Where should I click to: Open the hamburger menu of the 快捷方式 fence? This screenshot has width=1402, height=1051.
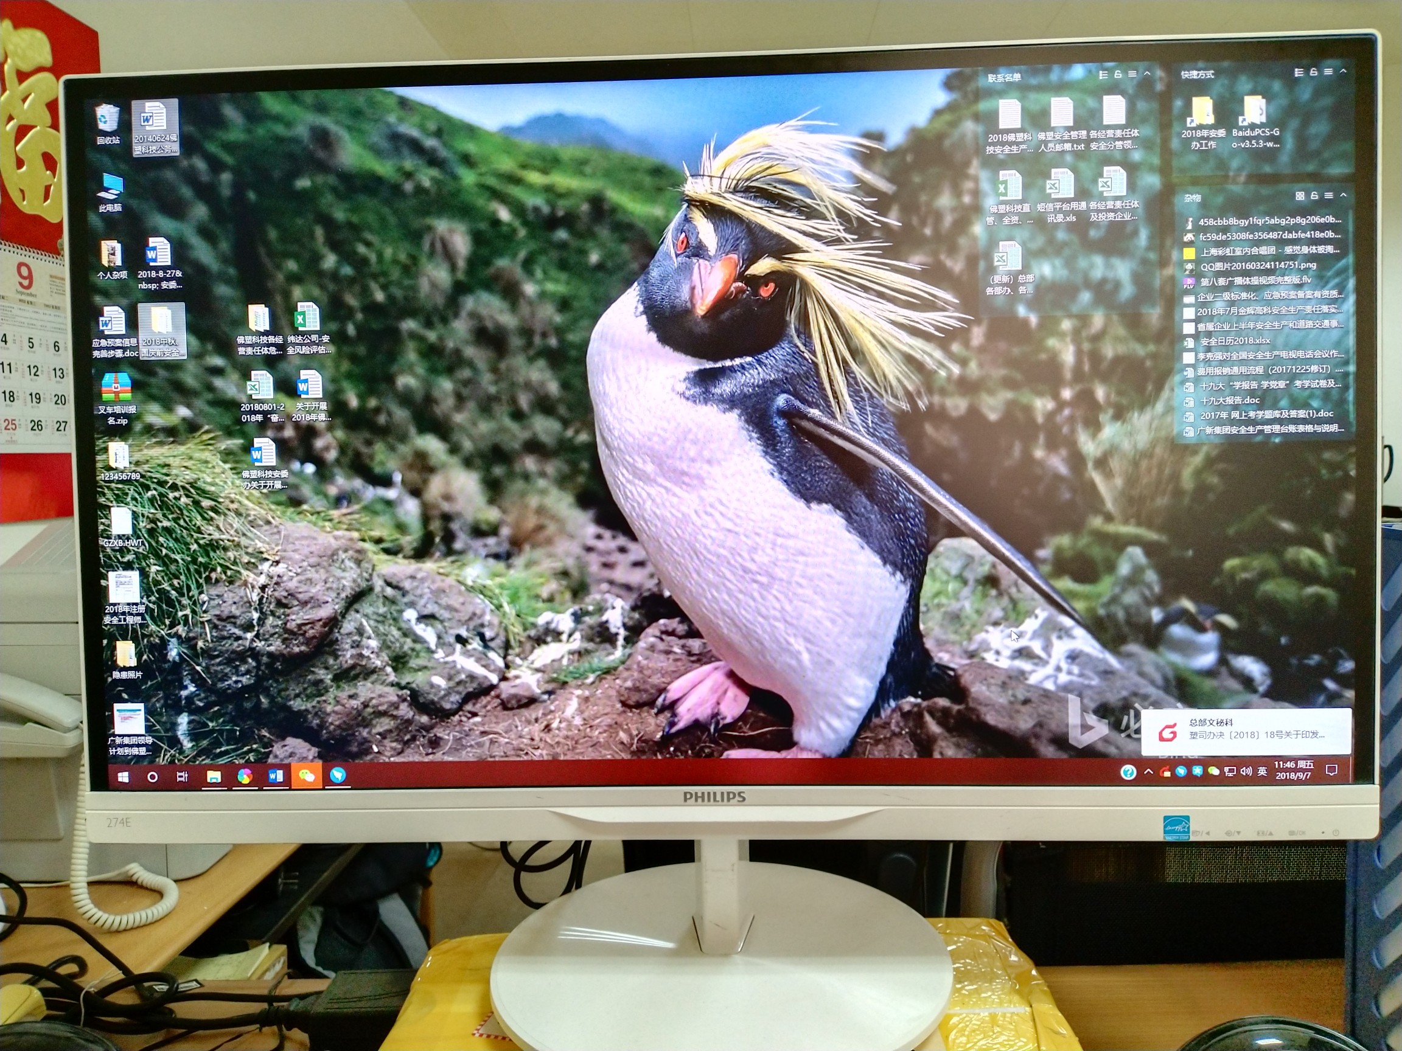(x=1328, y=72)
